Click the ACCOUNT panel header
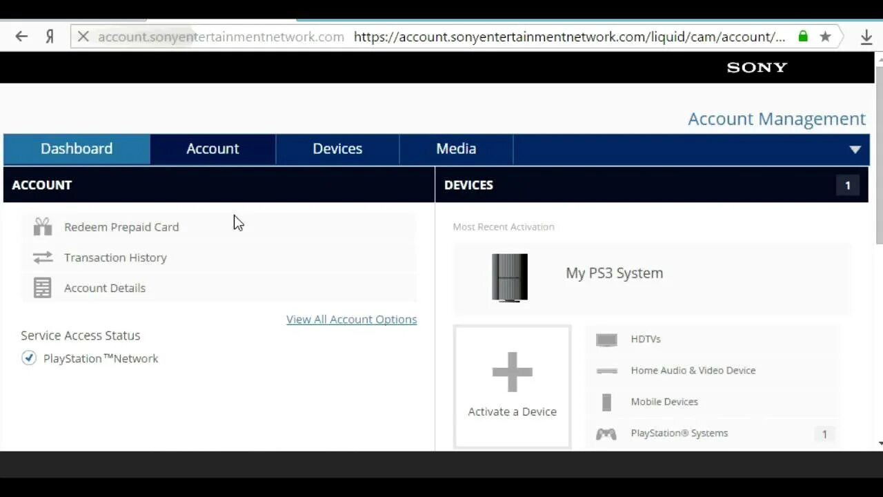The image size is (883, 497). tap(219, 185)
